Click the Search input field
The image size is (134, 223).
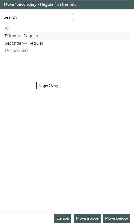(47, 17)
